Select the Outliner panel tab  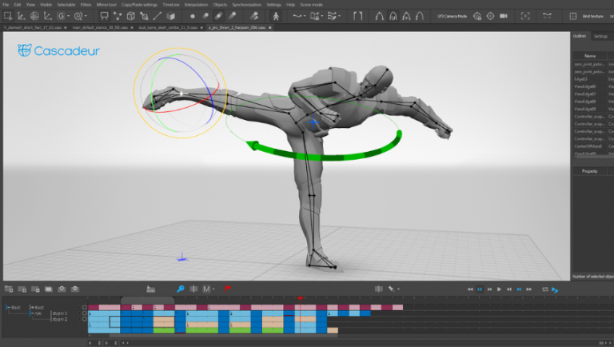[580, 36]
